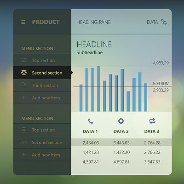Click the DATA label in header
184x184 pixels.
pyautogui.click(x=152, y=22)
